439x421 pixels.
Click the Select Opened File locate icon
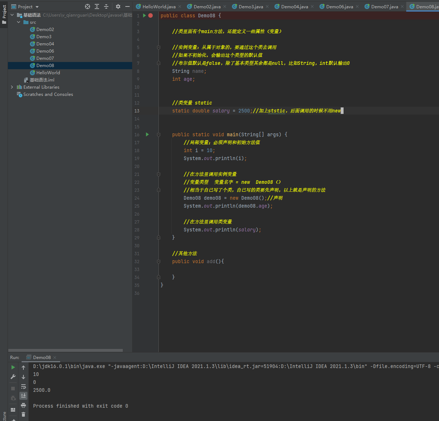tap(88, 6)
